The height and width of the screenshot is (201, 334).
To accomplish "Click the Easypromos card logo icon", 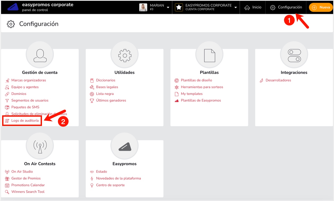I will [125, 147].
